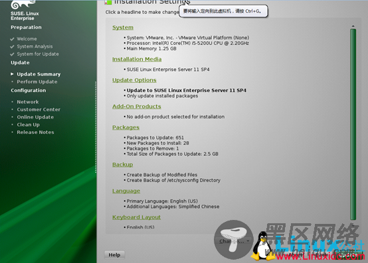Click 'Only update installed packages' text
Screen dimensions: 368x263
(x=162, y=96)
